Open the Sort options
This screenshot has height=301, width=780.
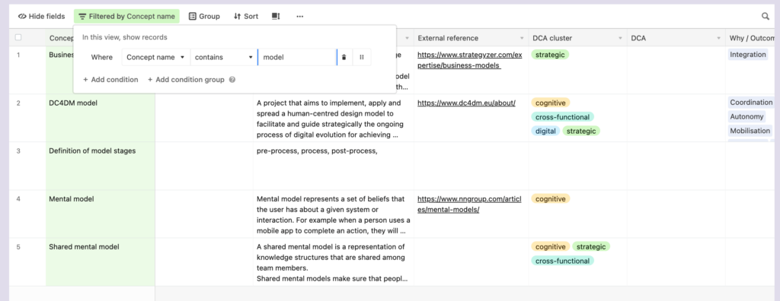[x=246, y=17]
